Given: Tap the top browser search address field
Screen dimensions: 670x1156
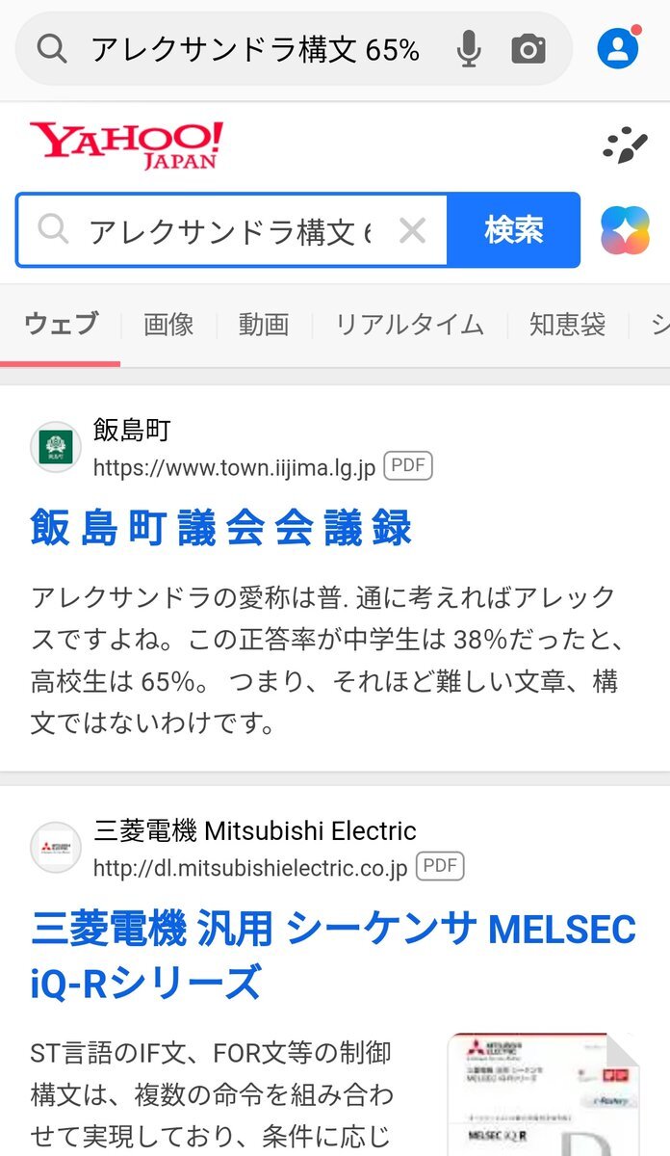Looking at the screenshot, I should click(255, 49).
